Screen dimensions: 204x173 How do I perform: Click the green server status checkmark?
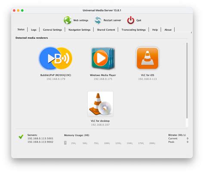coord(21,137)
